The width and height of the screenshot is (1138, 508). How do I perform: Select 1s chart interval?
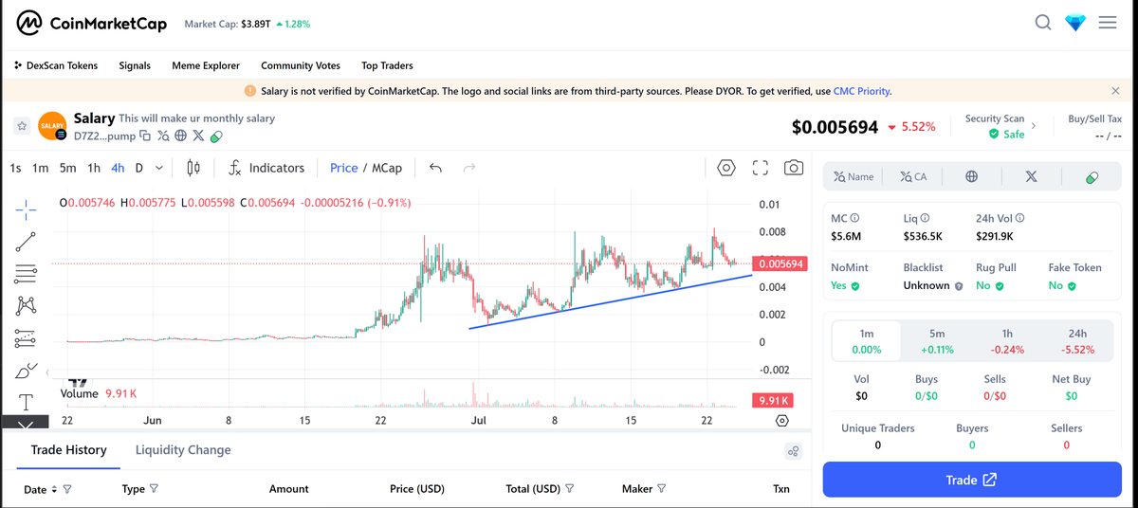[15, 168]
